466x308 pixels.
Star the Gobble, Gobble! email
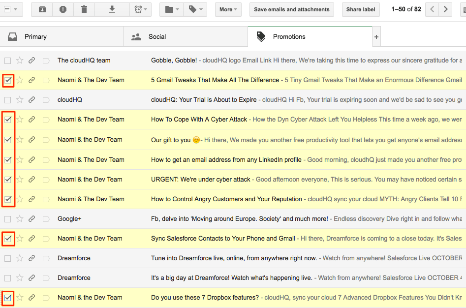pos(20,60)
